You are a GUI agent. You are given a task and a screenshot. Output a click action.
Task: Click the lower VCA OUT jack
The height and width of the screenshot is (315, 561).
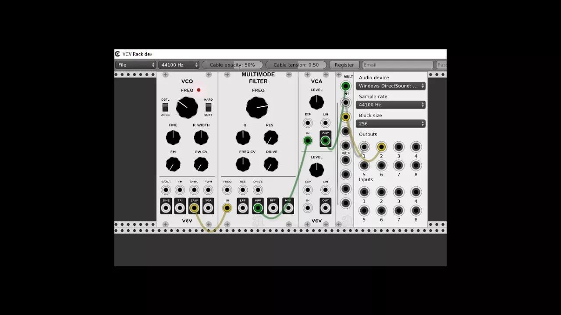[325, 208]
